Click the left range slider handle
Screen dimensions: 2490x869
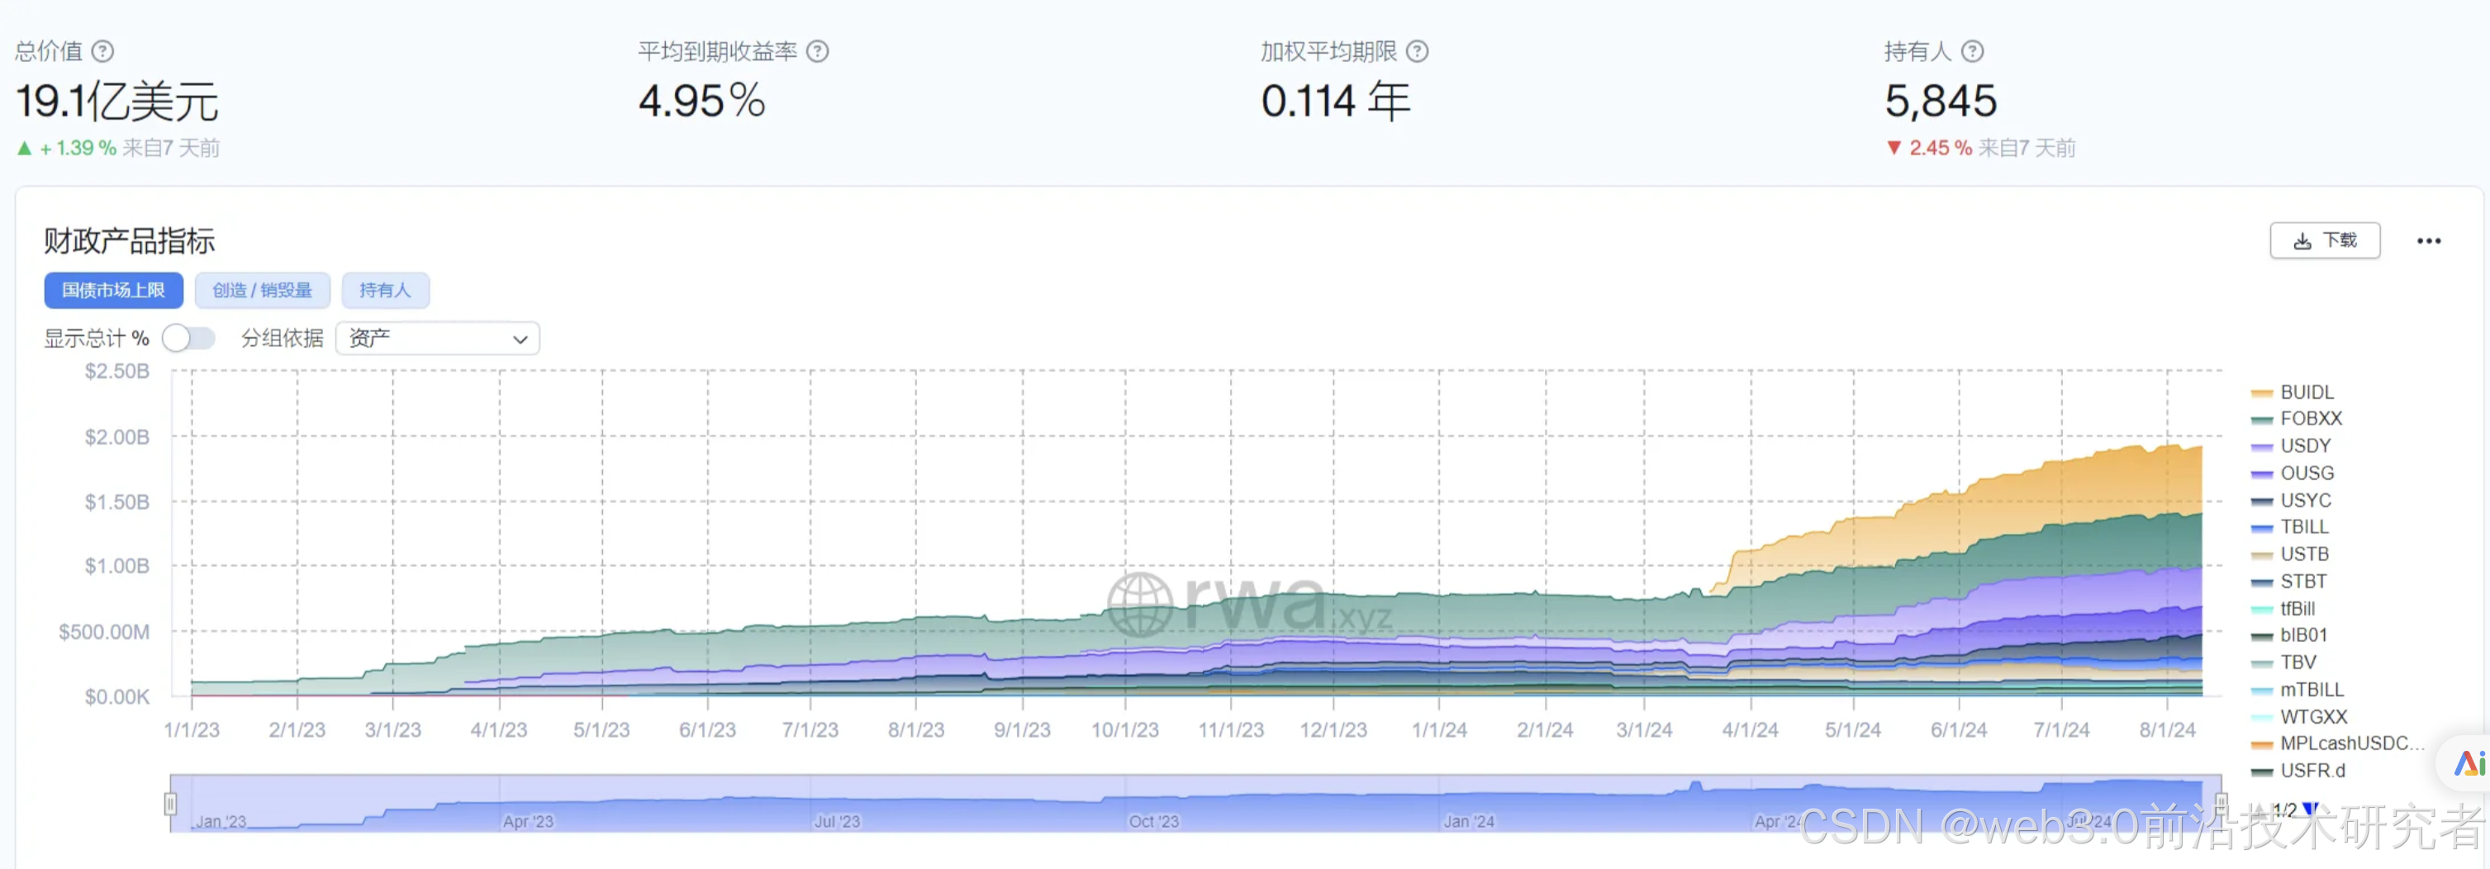[x=170, y=803]
